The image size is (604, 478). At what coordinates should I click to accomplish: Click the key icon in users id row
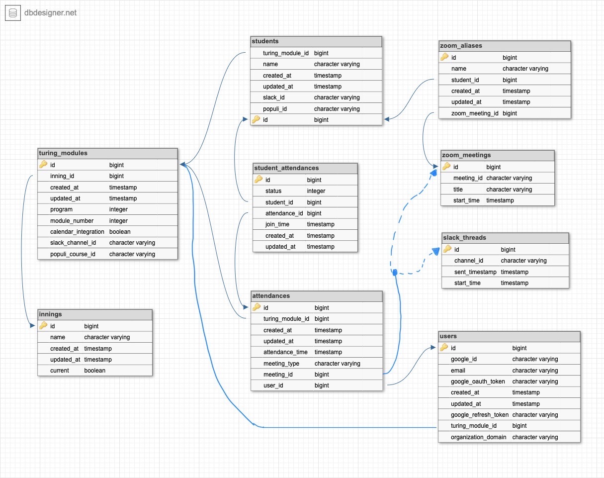pos(444,348)
